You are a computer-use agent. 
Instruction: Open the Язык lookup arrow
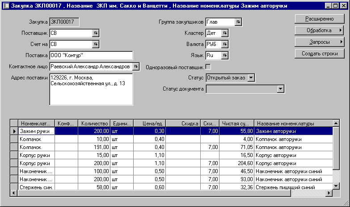225,55
